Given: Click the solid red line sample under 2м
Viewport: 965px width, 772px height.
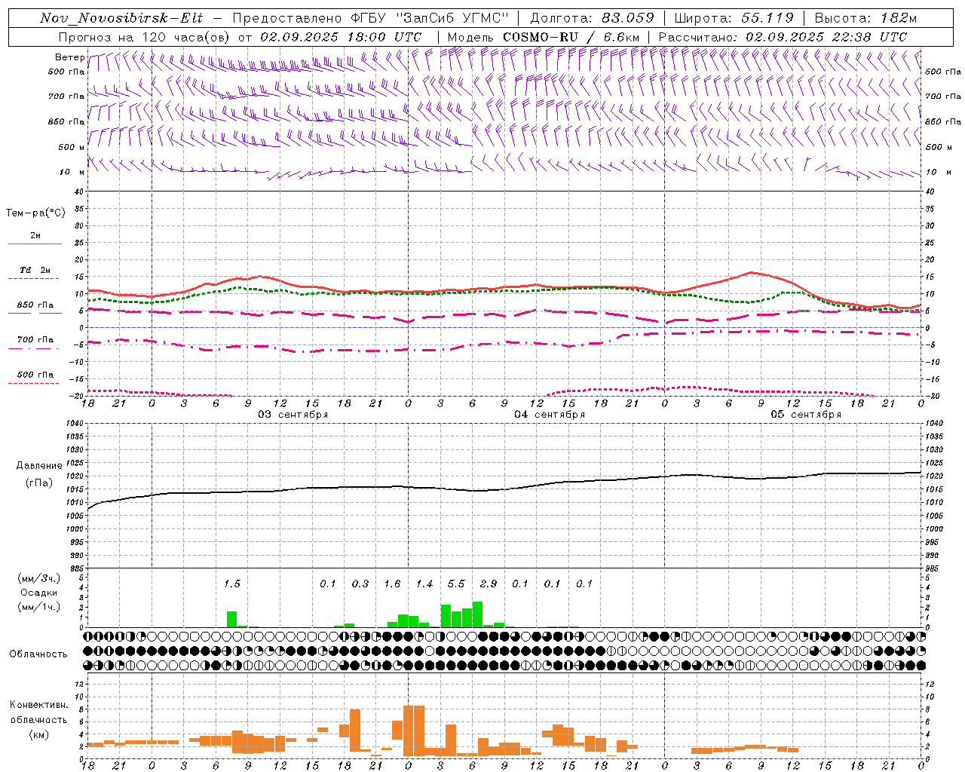Looking at the screenshot, I should coord(35,244).
